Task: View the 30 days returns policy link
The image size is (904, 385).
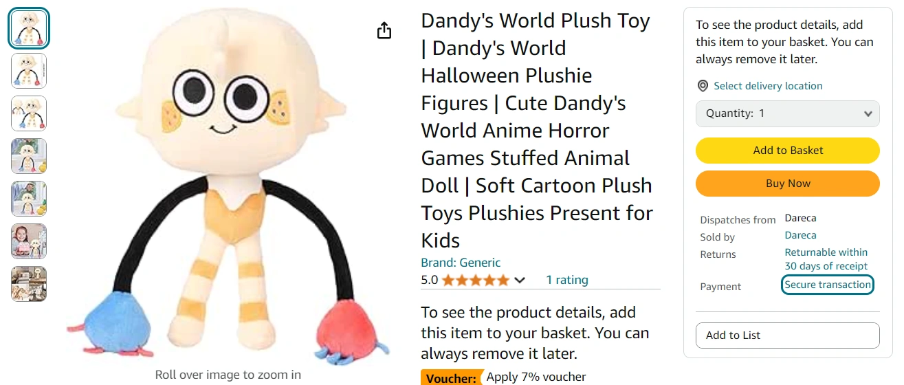Action: click(826, 259)
